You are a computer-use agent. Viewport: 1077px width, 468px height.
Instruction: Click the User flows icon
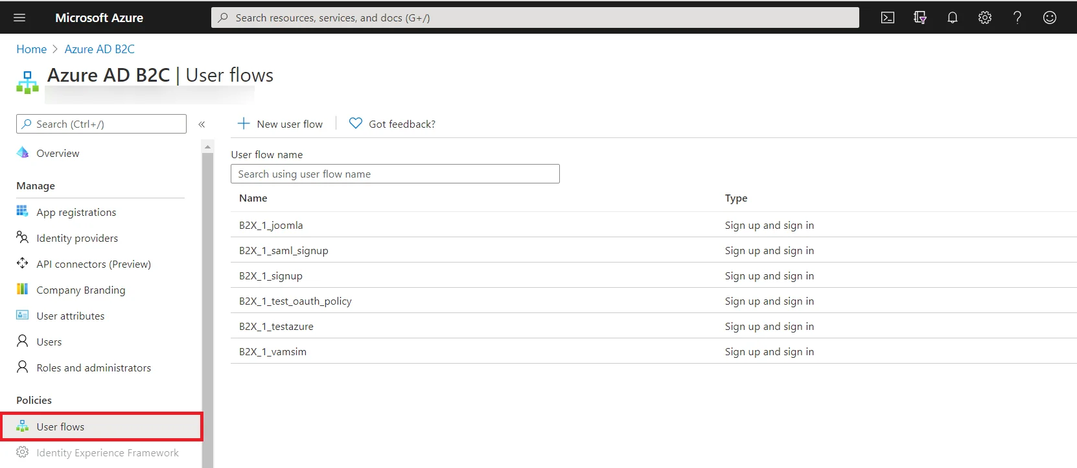click(23, 426)
